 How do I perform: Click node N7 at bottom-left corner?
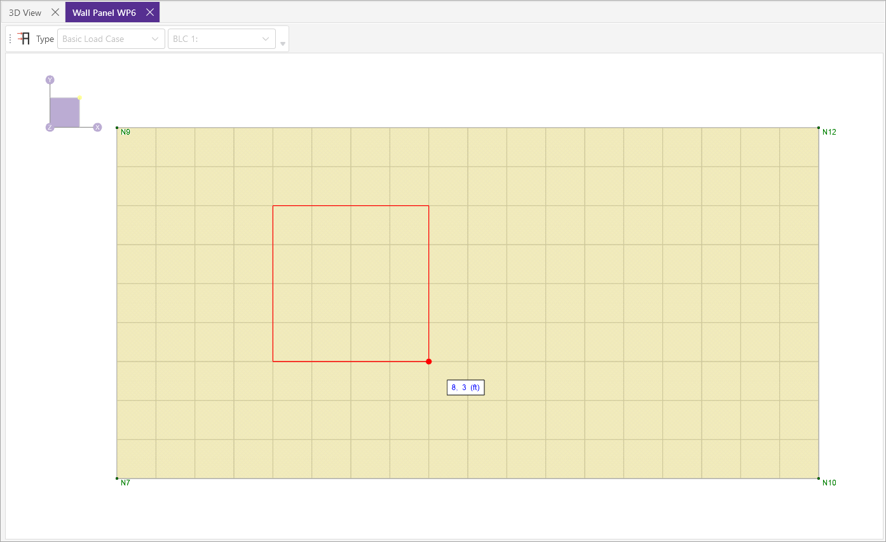[117, 478]
